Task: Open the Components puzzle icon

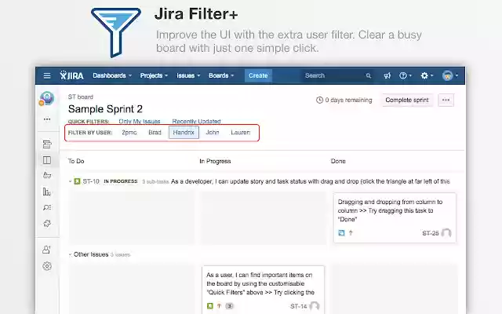Action: 47,223
